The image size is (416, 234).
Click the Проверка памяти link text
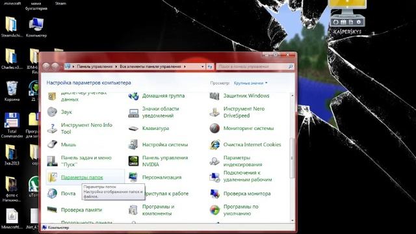pyautogui.click(x=81, y=210)
